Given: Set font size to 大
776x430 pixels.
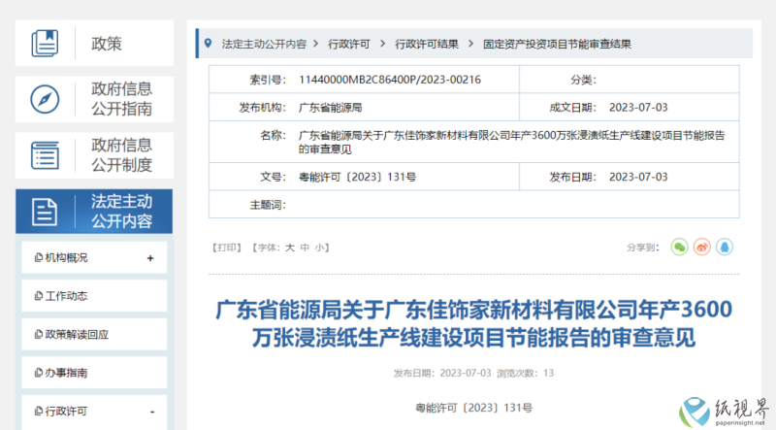Looking at the screenshot, I should click(289, 248).
